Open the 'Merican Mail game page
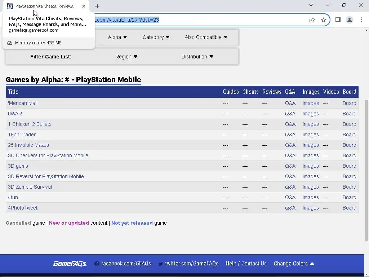Screen dimensions: 369x277 (x=23, y=104)
